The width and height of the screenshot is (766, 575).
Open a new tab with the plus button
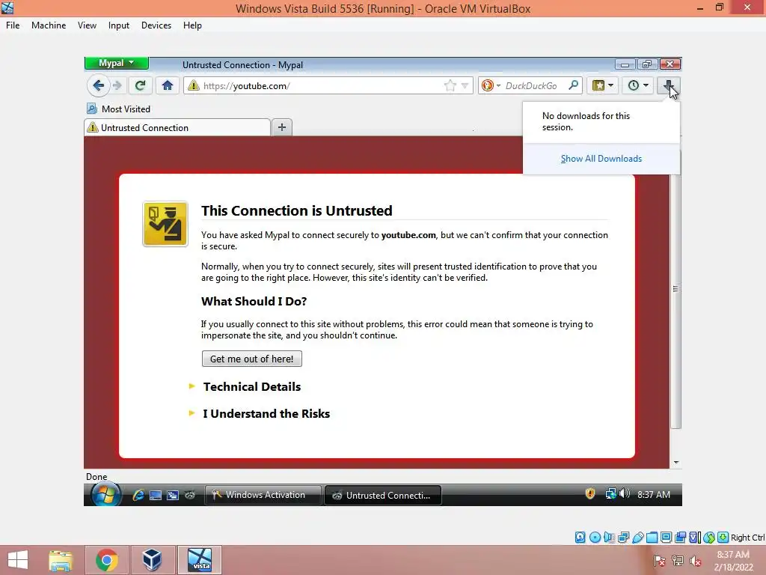(x=282, y=127)
